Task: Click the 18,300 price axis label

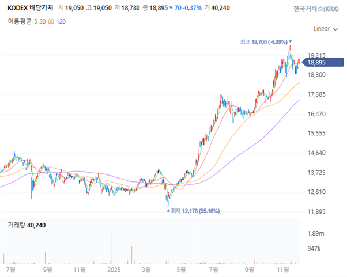Action: click(x=316, y=75)
